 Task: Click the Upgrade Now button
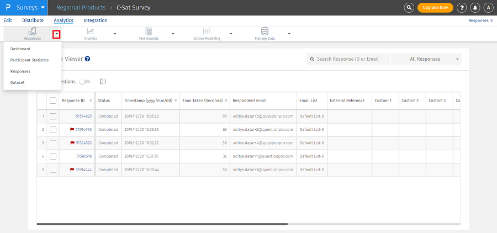click(x=435, y=8)
